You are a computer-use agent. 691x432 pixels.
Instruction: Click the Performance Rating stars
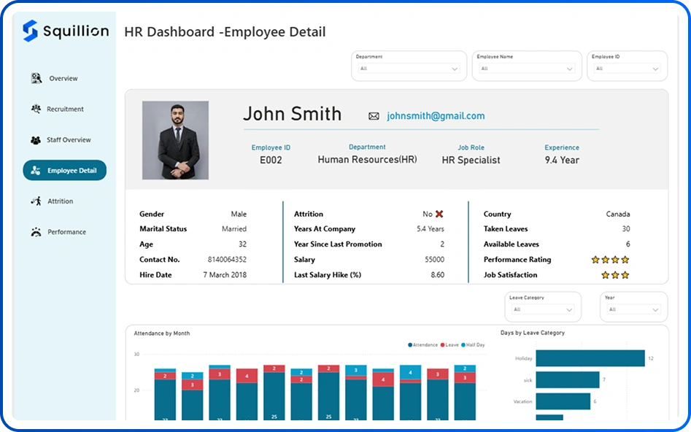(x=610, y=260)
